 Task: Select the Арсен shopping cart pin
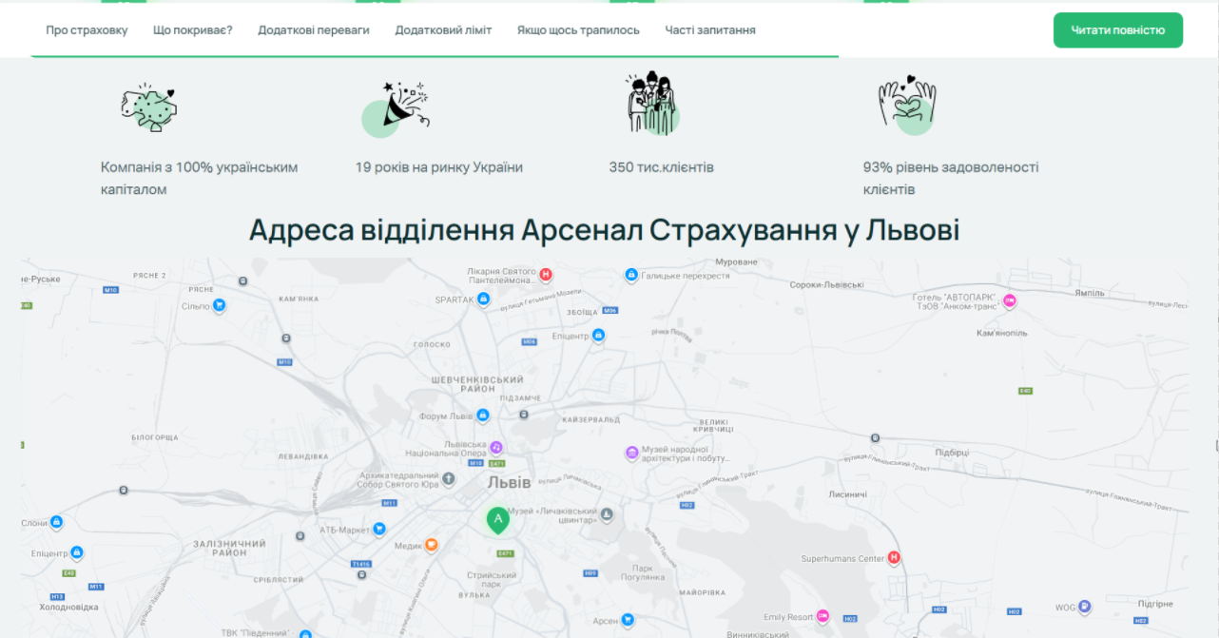[x=628, y=621]
